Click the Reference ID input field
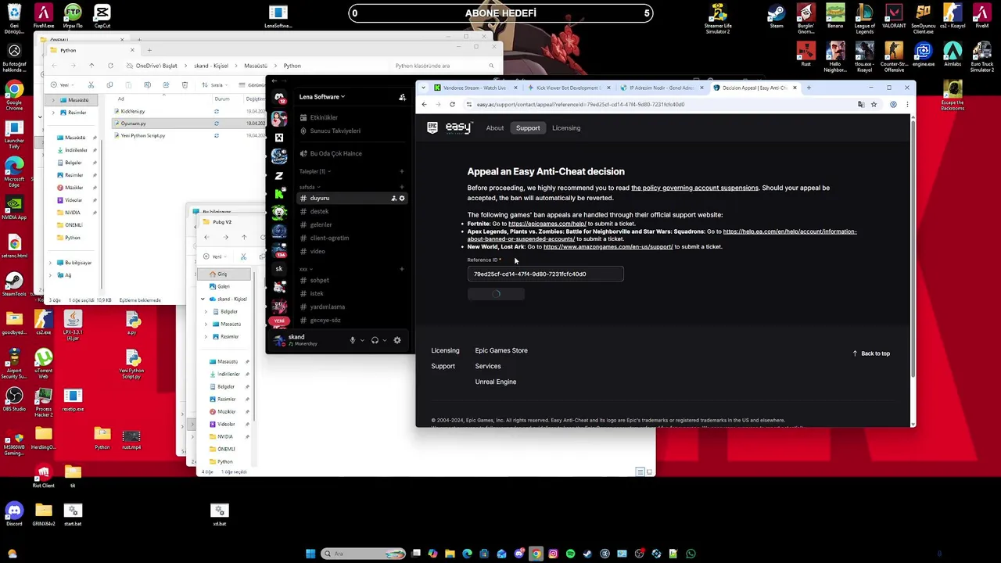 click(x=545, y=274)
